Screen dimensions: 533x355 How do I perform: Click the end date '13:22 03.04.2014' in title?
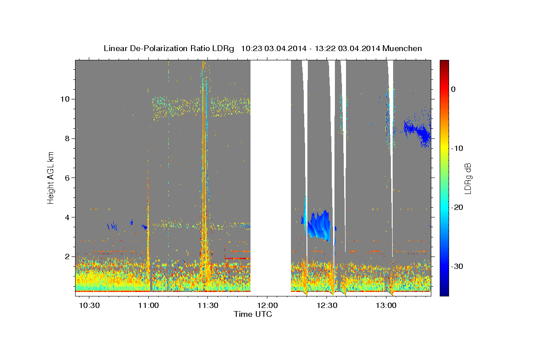(347, 48)
